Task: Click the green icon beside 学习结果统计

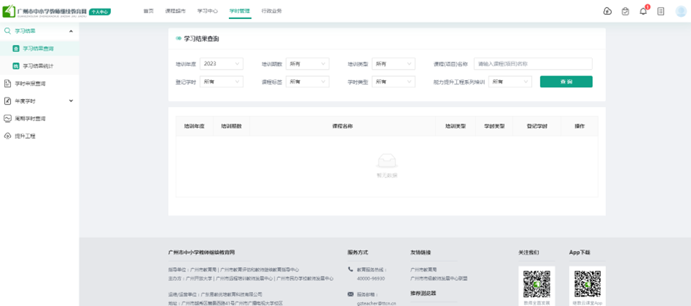Action: coord(16,66)
